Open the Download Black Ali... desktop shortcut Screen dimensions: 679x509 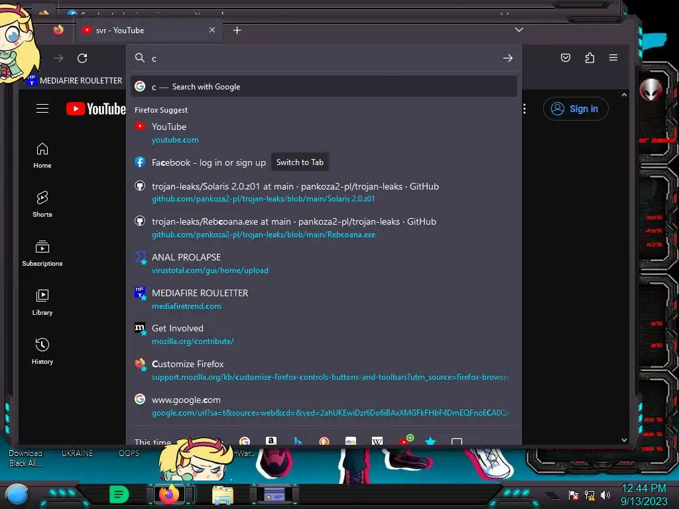tap(26, 458)
